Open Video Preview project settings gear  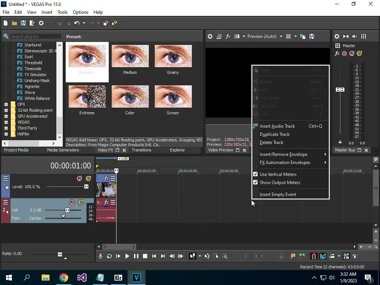pos(210,36)
